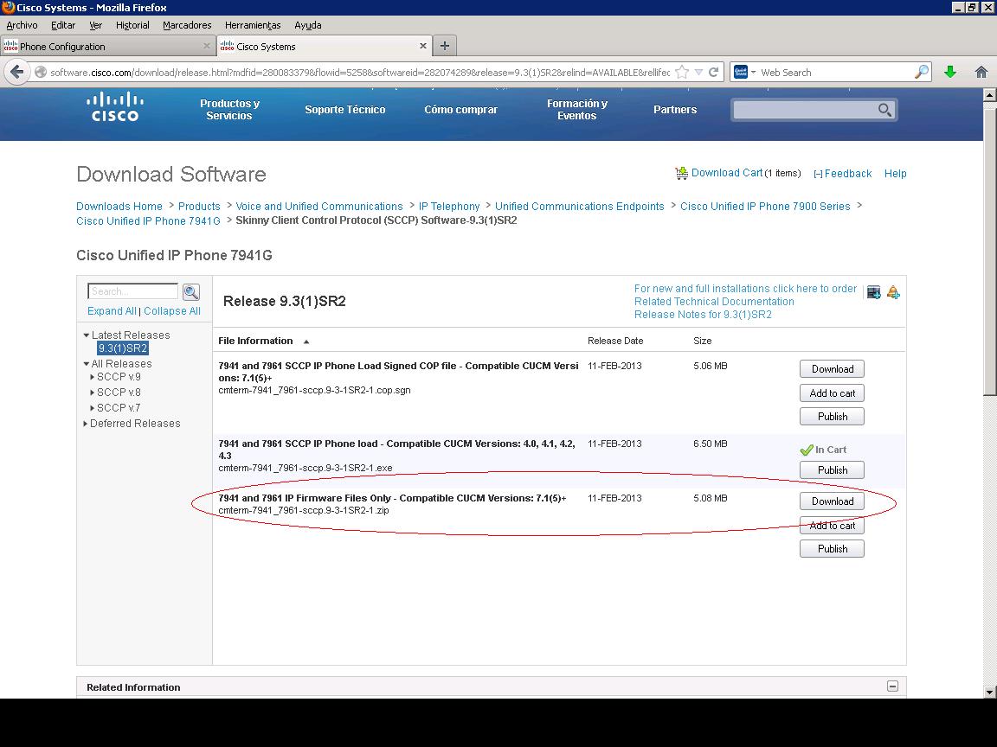Click the new and full installations order link

tap(745, 289)
